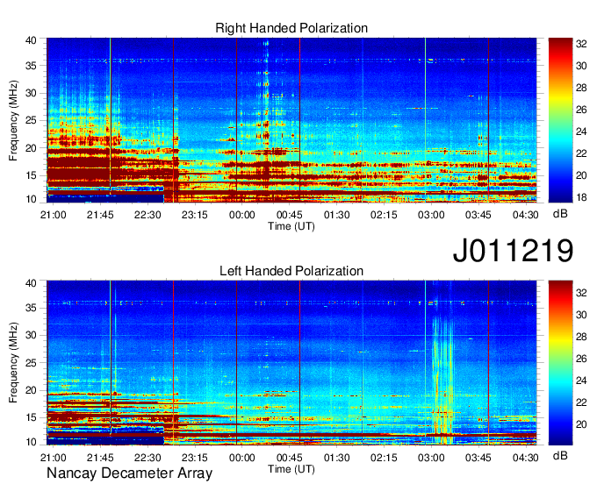This screenshot has width=597, height=484.
Task: Click 20 MHz tick on Right Handed frequency axis
Action: pyautogui.click(x=31, y=148)
